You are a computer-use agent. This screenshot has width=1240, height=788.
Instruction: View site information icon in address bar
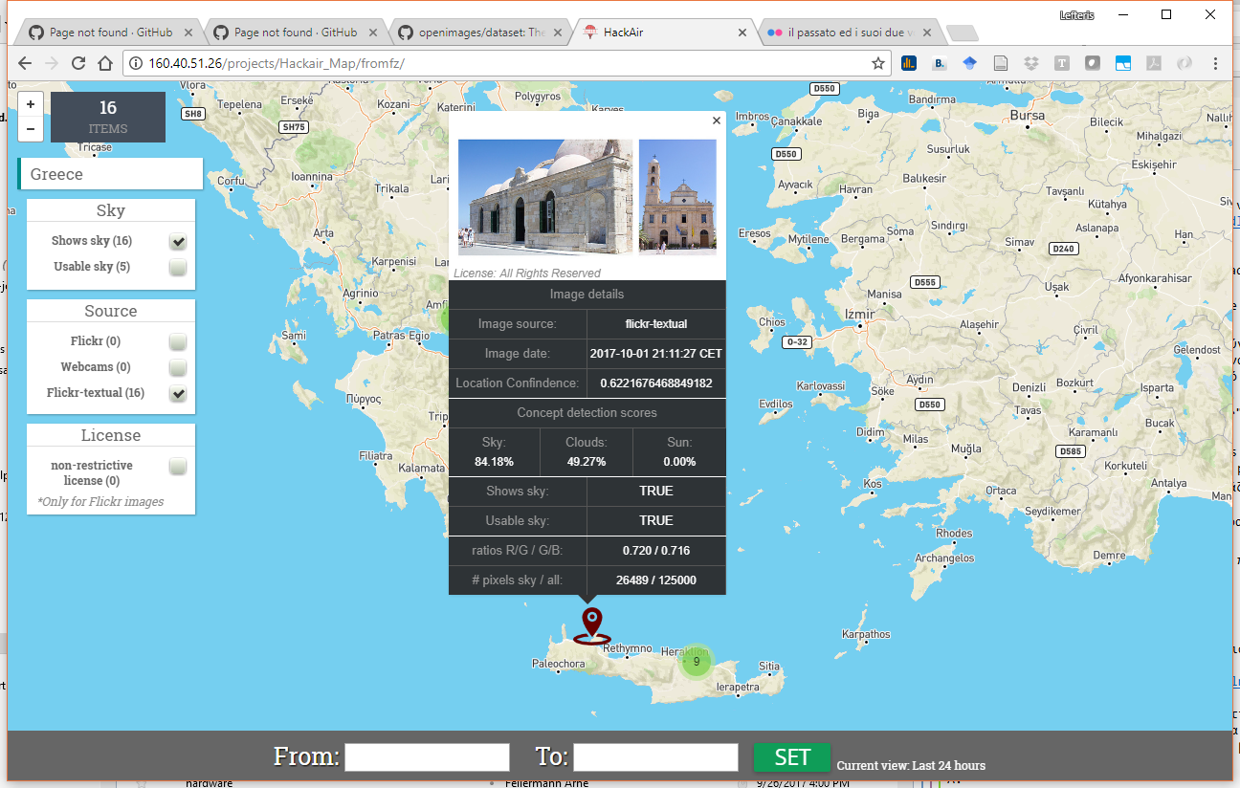pyautogui.click(x=136, y=63)
